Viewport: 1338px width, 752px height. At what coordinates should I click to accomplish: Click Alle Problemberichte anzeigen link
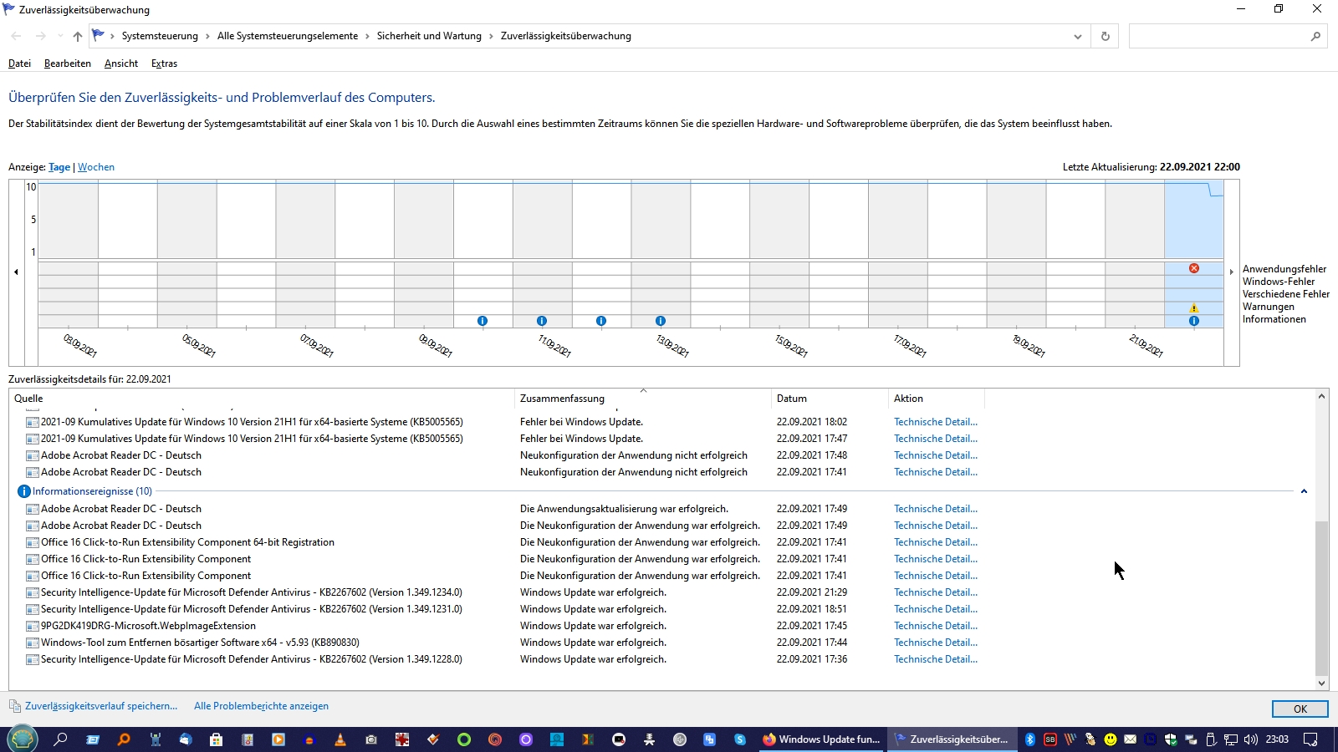261,706
